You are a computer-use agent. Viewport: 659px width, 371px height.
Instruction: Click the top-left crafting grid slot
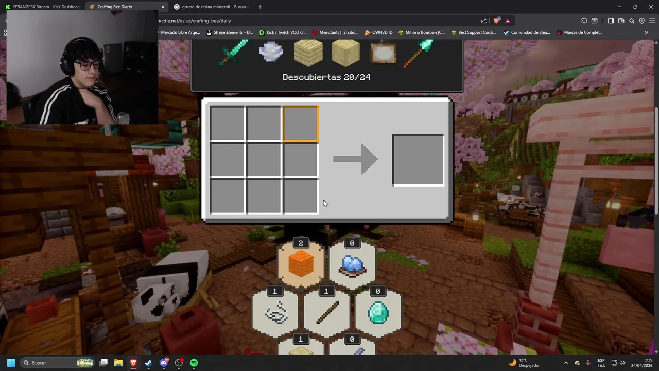tap(227, 123)
